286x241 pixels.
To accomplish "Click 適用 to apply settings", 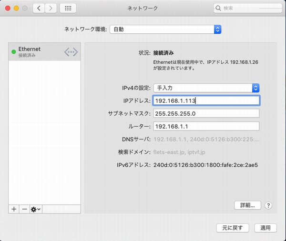I will coord(266,228).
